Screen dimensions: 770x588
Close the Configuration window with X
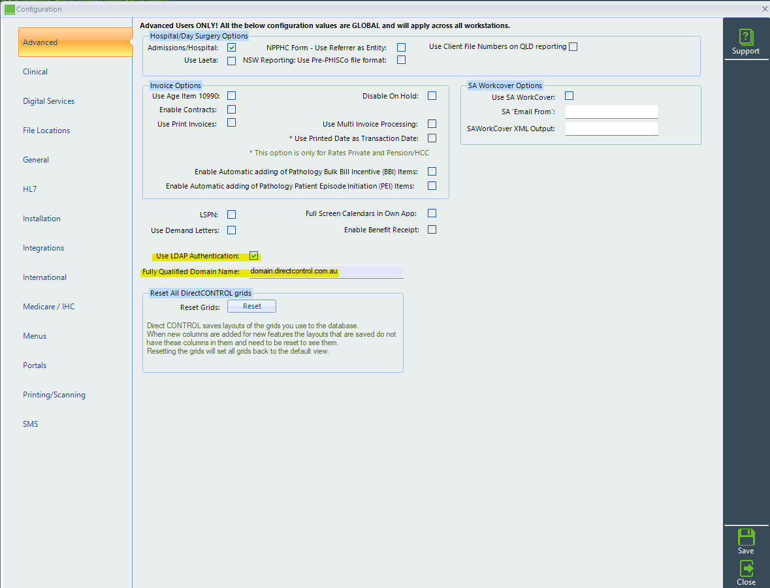pyautogui.click(x=765, y=9)
